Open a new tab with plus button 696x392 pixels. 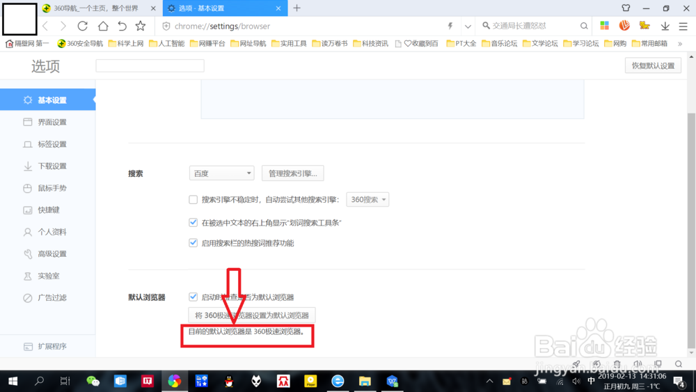[x=297, y=8]
